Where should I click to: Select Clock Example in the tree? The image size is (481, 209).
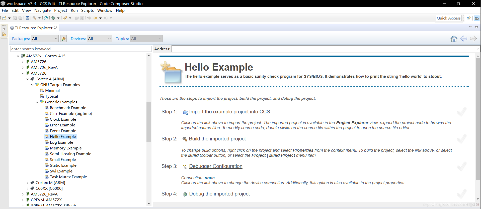63,119
